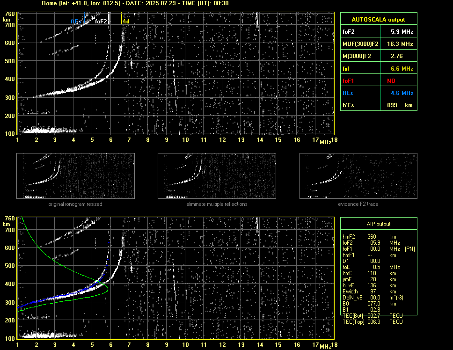Click the '[PN]' tag in the AIP foF1 row
Viewport: 453px width, 350px height.
point(409,249)
